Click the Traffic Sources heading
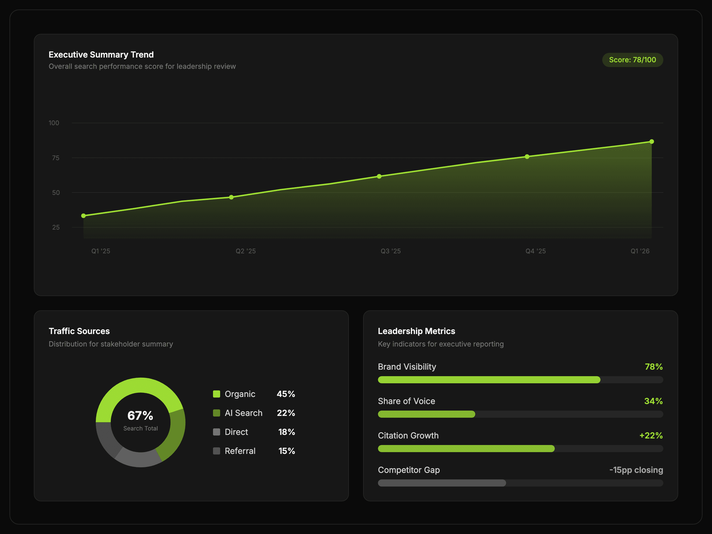The image size is (712, 534). [x=79, y=331]
